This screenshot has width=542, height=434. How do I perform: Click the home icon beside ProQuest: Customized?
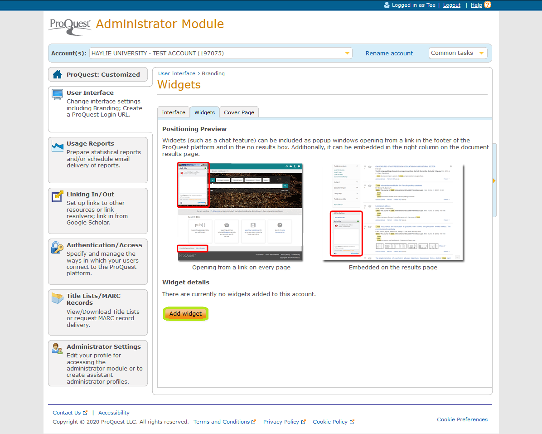(58, 74)
